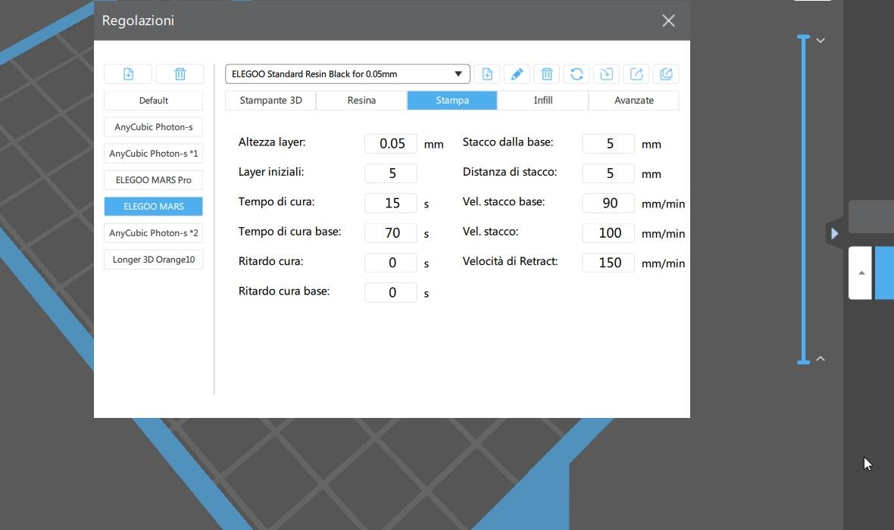Open the resin profile dropdown

pyautogui.click(x=458, y=73)
